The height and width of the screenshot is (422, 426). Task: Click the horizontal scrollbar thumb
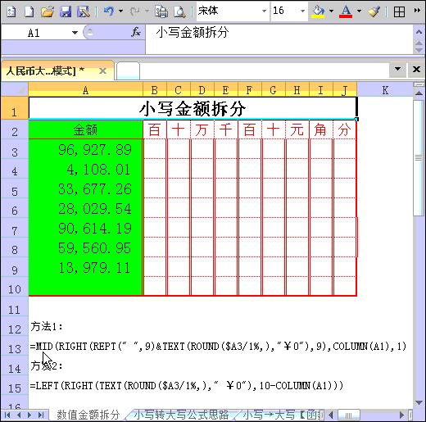(x=348, y=415)
